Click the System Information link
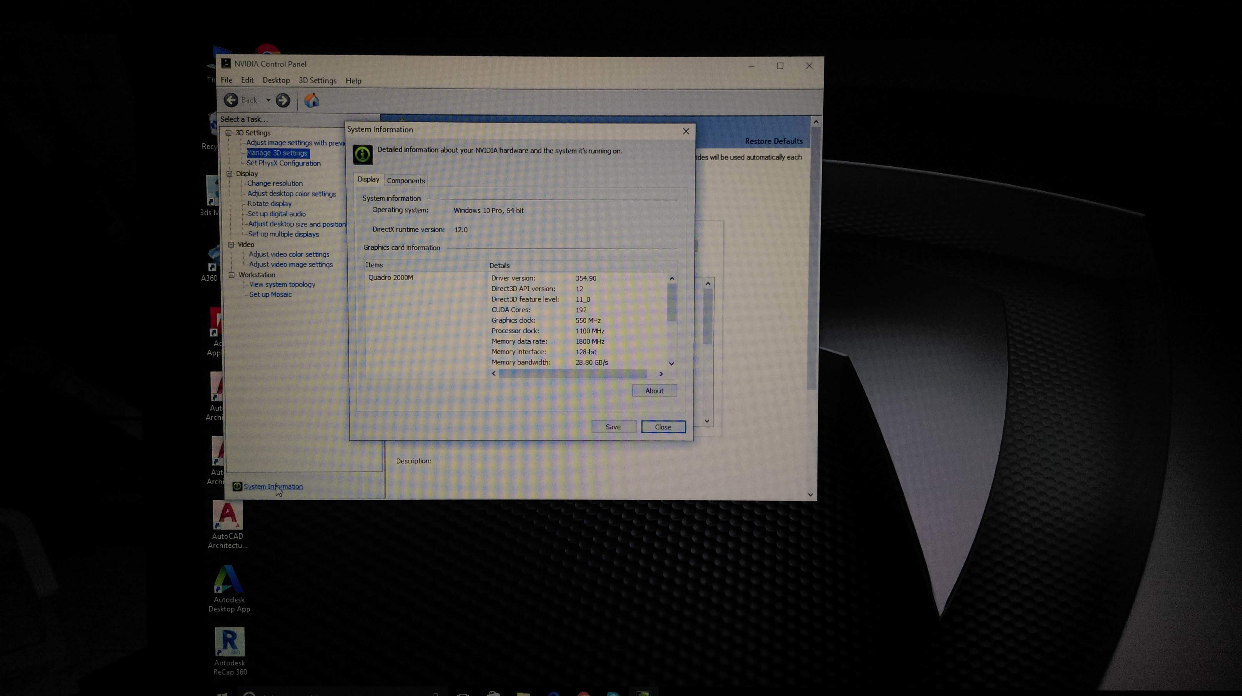Image resolution: width=1242 pixels, height=696 pixels. point(273,486)
